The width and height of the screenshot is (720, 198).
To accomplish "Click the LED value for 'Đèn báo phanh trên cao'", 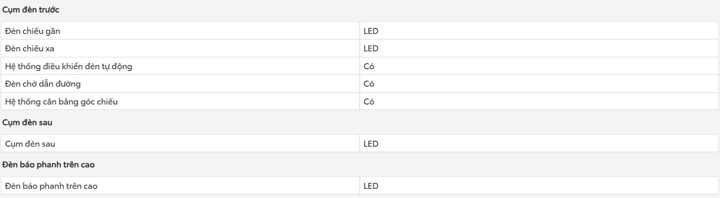I will (x=371, y=186).
